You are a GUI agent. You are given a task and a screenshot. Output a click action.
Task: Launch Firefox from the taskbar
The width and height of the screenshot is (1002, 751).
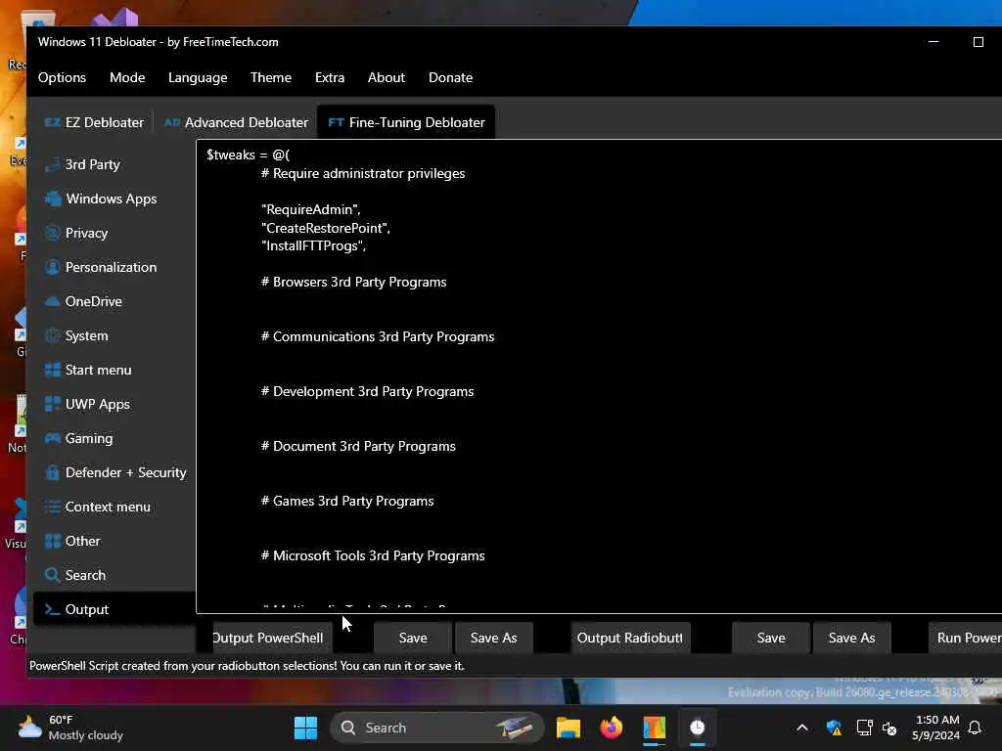coord(612,728)
